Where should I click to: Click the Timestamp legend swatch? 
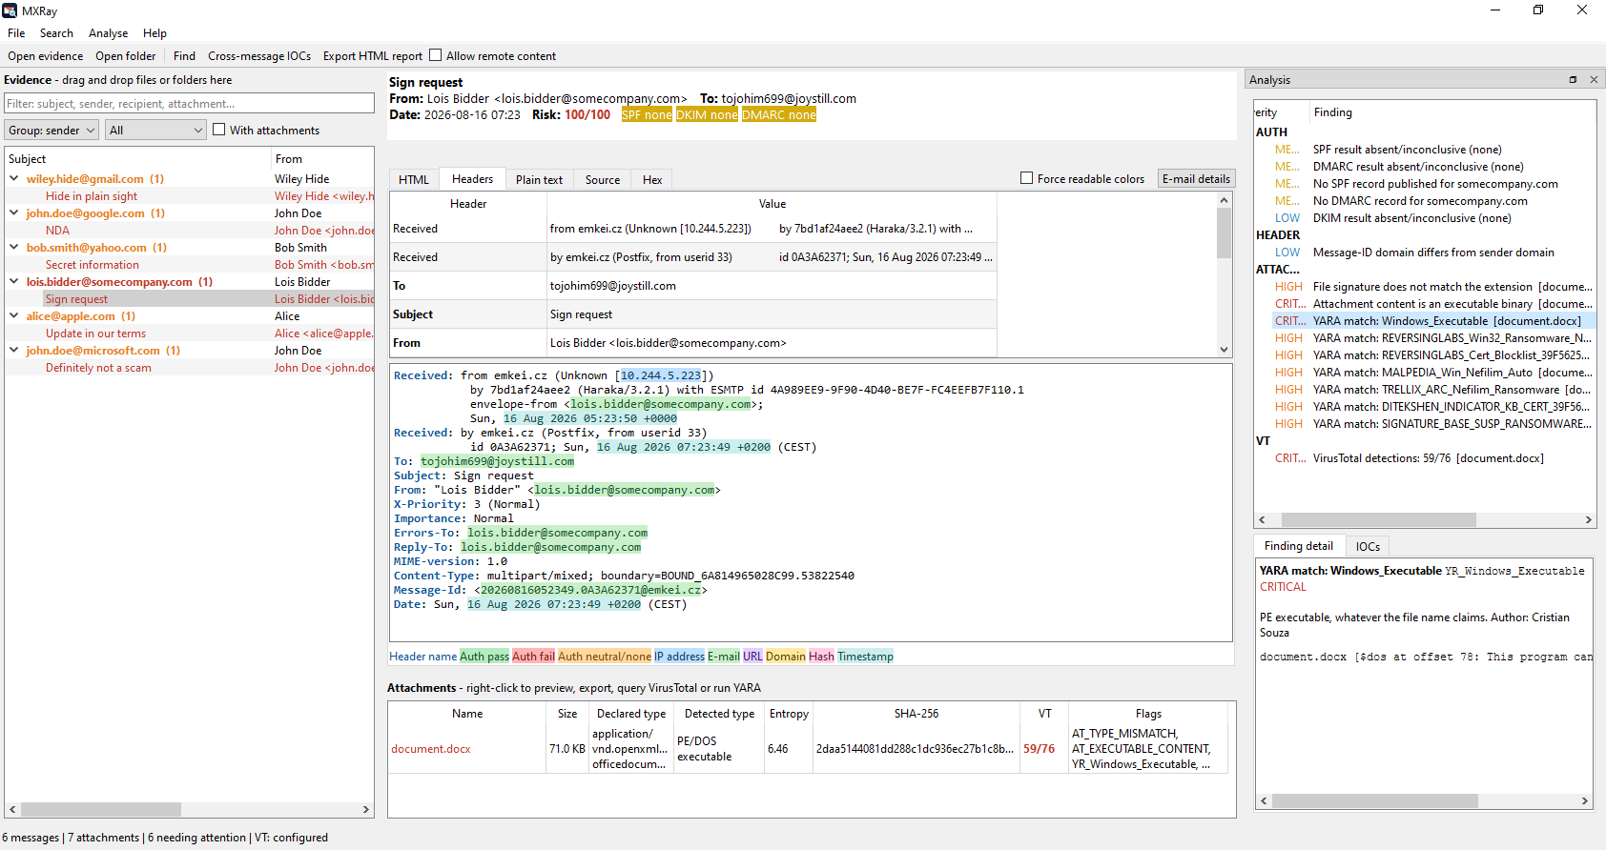[x=865, y=656]
